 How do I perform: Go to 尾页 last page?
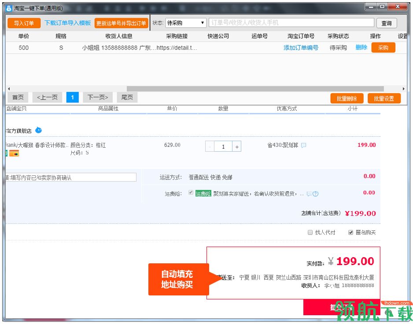(127, 97)
